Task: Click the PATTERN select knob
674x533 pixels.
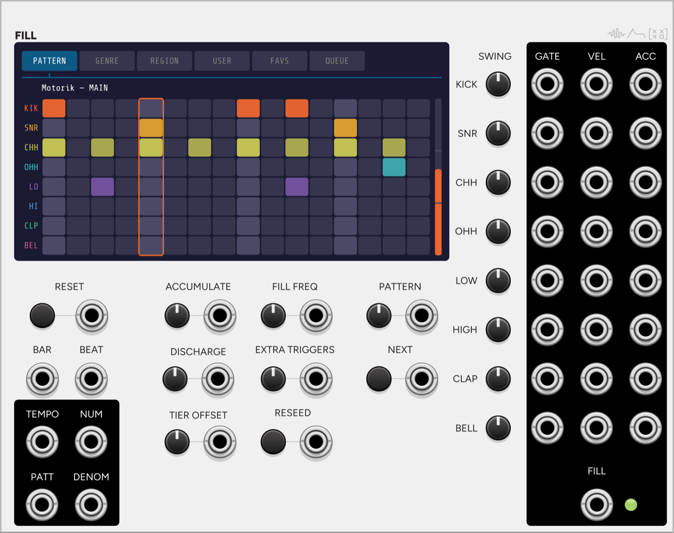Action: point(379,316)
